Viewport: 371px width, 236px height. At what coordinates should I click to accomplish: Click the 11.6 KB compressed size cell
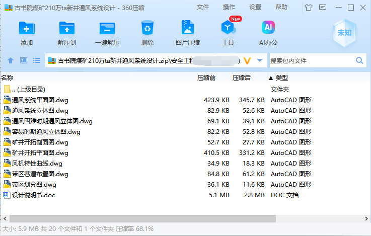(253, 184)
